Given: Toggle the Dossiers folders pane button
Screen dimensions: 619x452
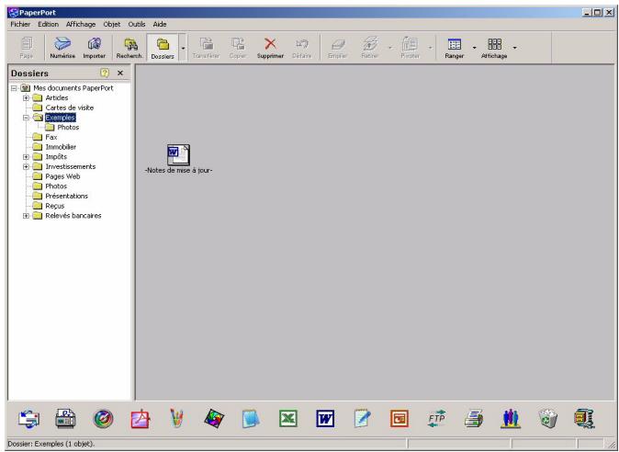Looking at the screenshot, I should coord(163,48).
